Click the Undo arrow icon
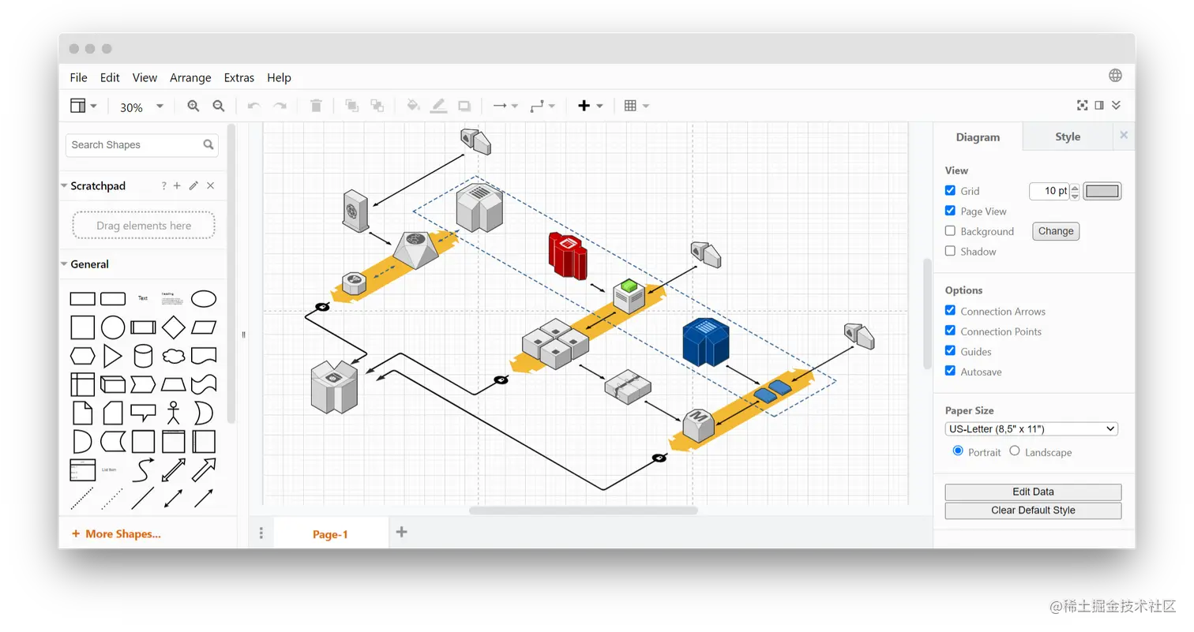 253,106
